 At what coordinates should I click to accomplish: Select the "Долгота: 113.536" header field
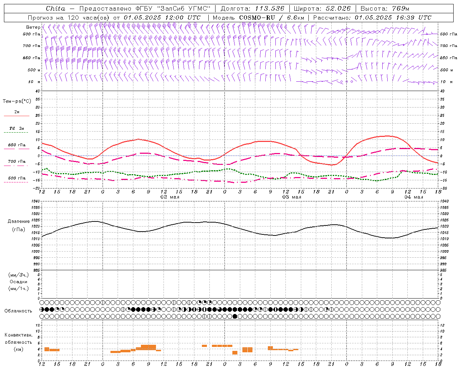click(252, 9)
